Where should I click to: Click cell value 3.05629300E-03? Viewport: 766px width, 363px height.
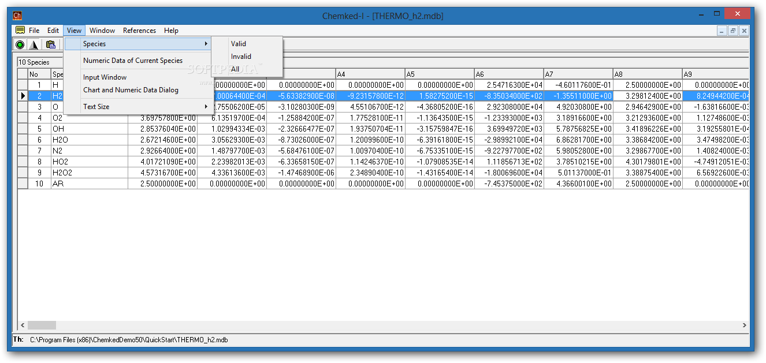(x=232, y=140)
